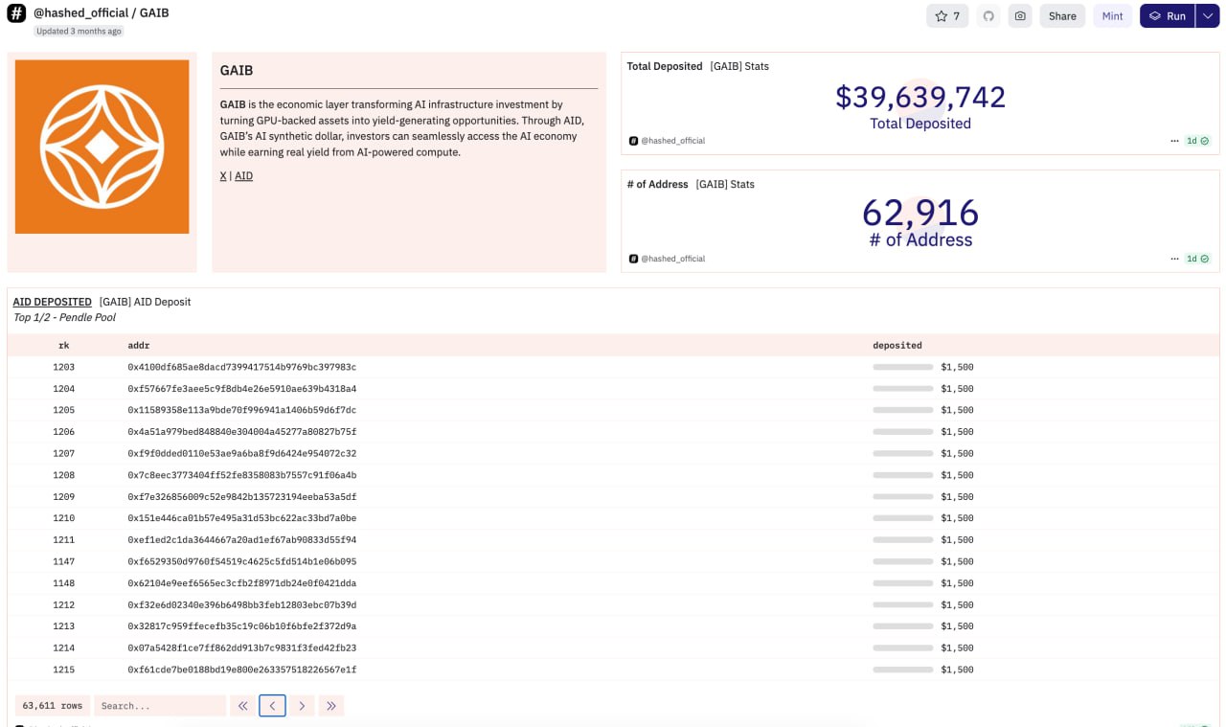Select address 0x151e446ca01b57e495a31d53bc622ac33bd7a0be
The image size is (1226, 727).
tap(242, 518)
